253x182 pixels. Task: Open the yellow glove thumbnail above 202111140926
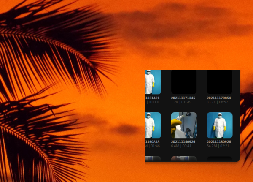184,125
